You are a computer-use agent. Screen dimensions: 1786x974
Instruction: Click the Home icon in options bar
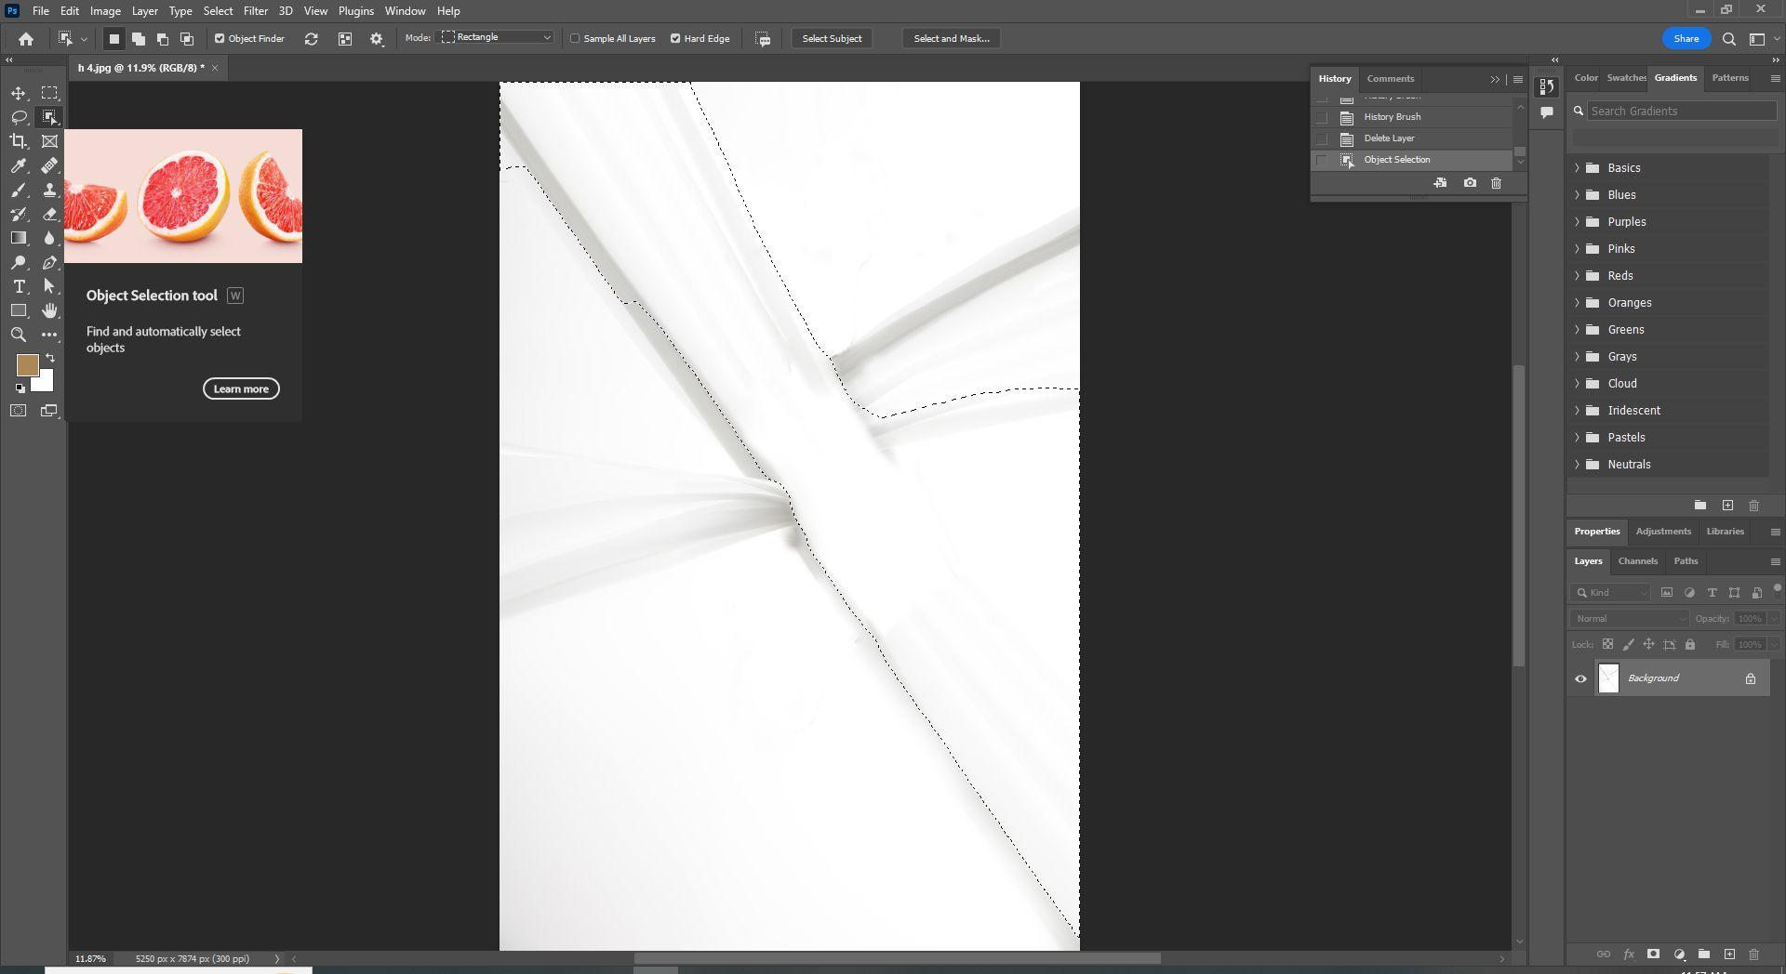(x=26, y=39)
